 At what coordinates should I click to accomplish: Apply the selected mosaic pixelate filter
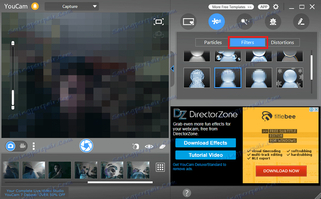tap(228, 78)
